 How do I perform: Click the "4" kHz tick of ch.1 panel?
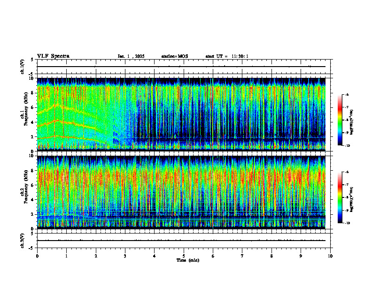32,122
